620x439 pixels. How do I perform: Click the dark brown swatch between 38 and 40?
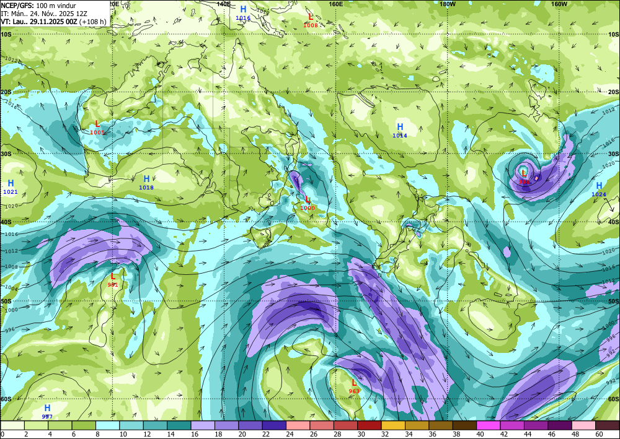464,425
